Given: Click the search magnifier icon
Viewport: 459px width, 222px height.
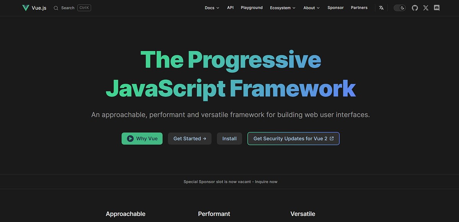Looking at the screenshot, I should (x=55, y=8).
